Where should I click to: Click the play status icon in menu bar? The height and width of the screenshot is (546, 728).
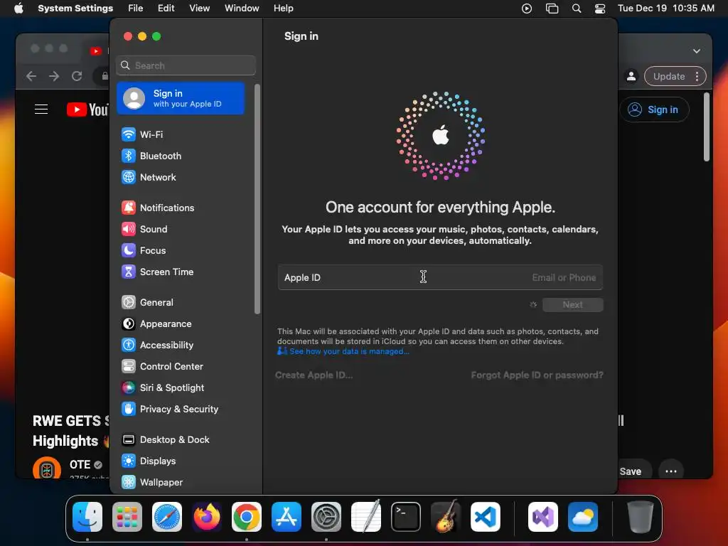(x=527, y=9)
